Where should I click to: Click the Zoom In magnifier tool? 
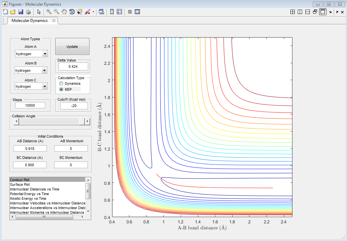tap(49, 12)
